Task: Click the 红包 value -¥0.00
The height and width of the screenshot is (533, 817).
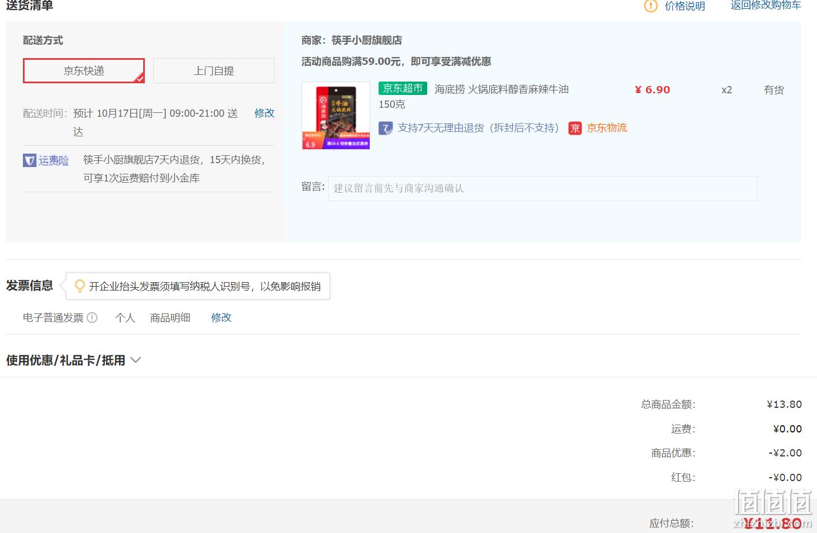Action: (x=785, y=478)
